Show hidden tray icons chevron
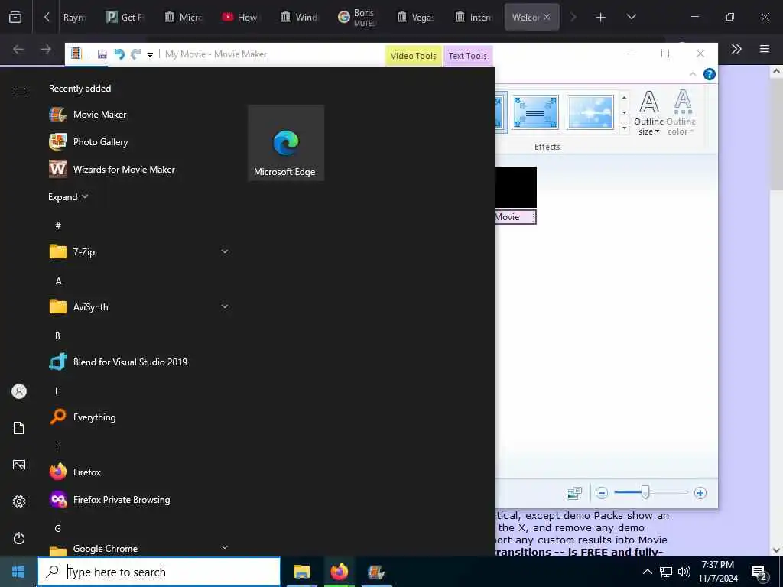Image resolution: width=783 pixels, height=587 pixels. click(x=647, y=572)
